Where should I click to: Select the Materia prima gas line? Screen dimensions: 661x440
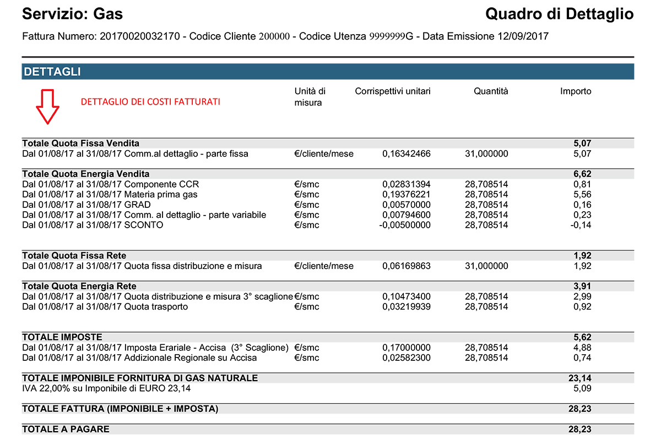point(328,195)
